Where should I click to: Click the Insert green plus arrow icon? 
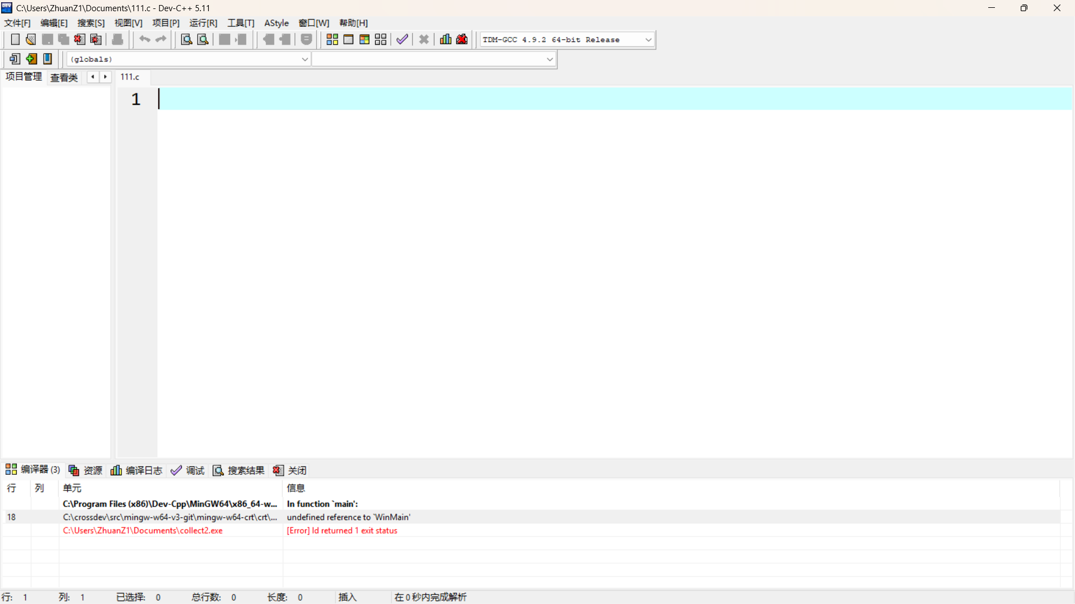[31, 59]
